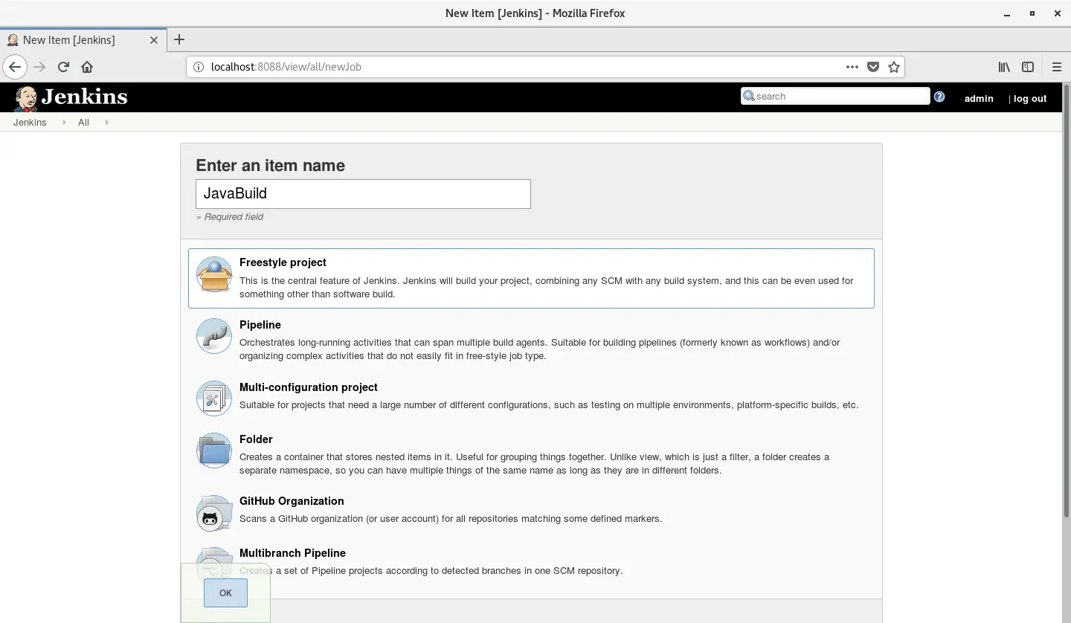Minimize the Firefox window

1009,13
